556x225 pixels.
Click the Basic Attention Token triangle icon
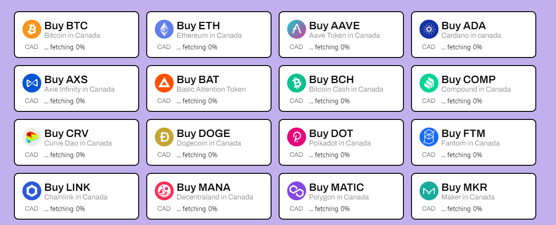(x=164, y=83)
